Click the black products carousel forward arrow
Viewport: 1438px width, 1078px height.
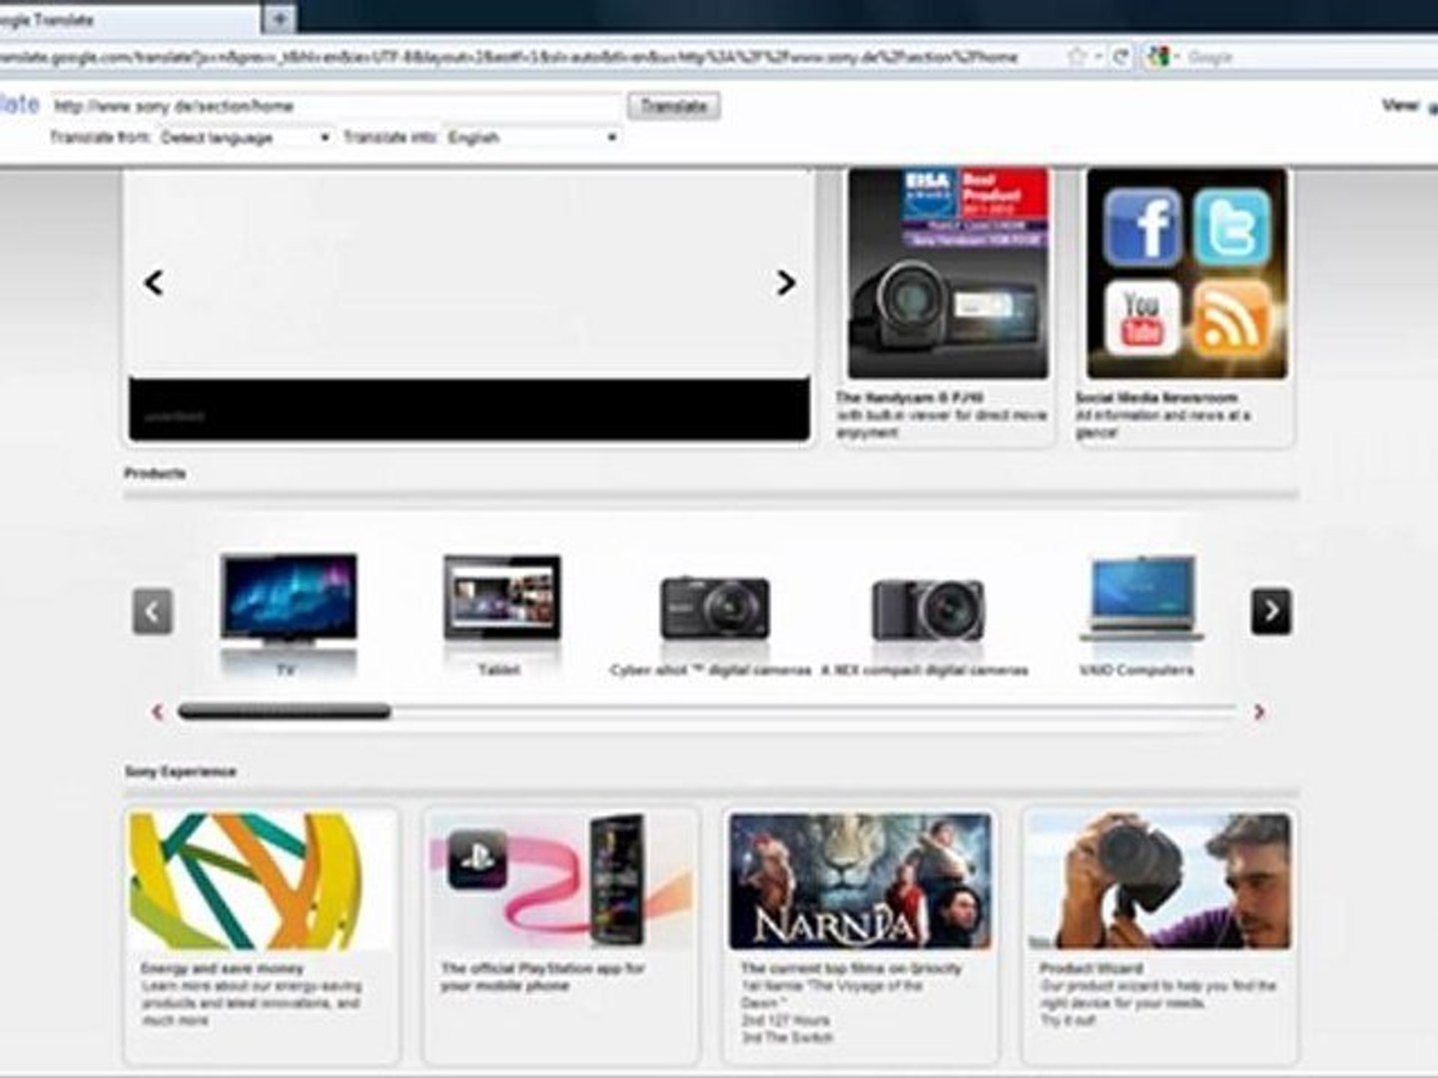pyautogui.click(x=1271, y=611)
